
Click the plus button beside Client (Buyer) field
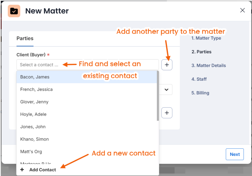coord(167,65)
